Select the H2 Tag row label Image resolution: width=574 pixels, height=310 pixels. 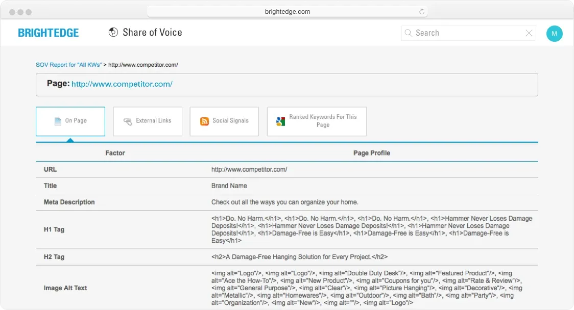coord(54,257)
